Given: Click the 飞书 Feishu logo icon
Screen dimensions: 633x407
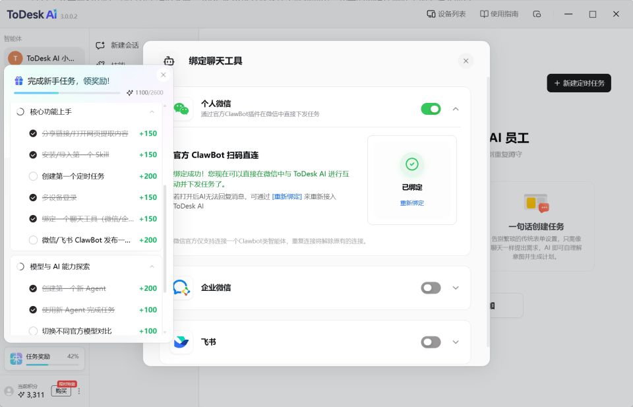Looking at the screenshot, I should [x=181, y=342].
